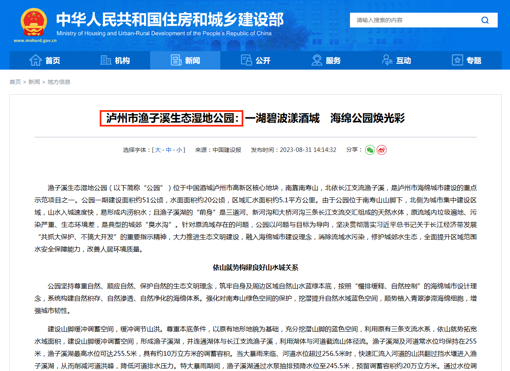The image size is (510, 371).
Task: Click the 地方信息 breadcrumb link
Action: coord(59,82)
